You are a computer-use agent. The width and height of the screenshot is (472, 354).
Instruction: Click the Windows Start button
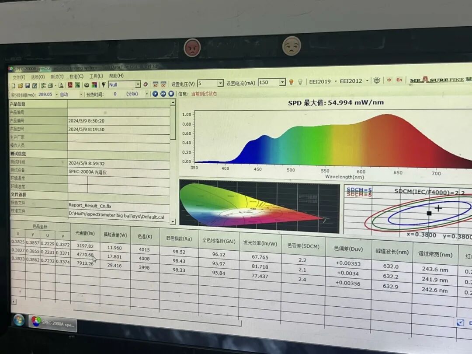[x=19, y=320]
